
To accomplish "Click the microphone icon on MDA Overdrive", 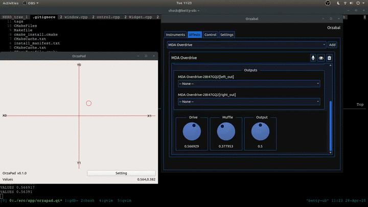I will (x=313, y=58).
